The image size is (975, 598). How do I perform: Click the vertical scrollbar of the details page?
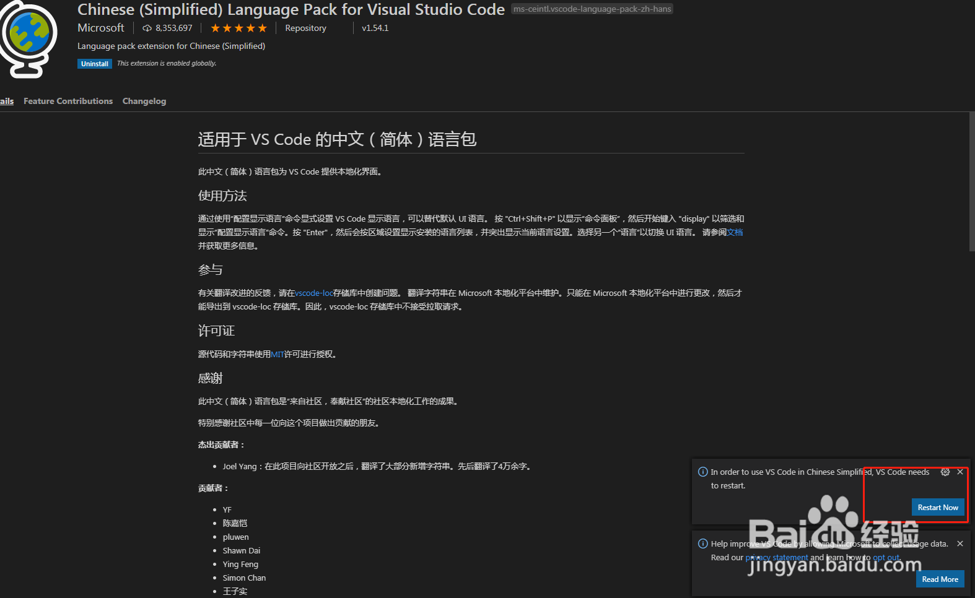[971, 181]
